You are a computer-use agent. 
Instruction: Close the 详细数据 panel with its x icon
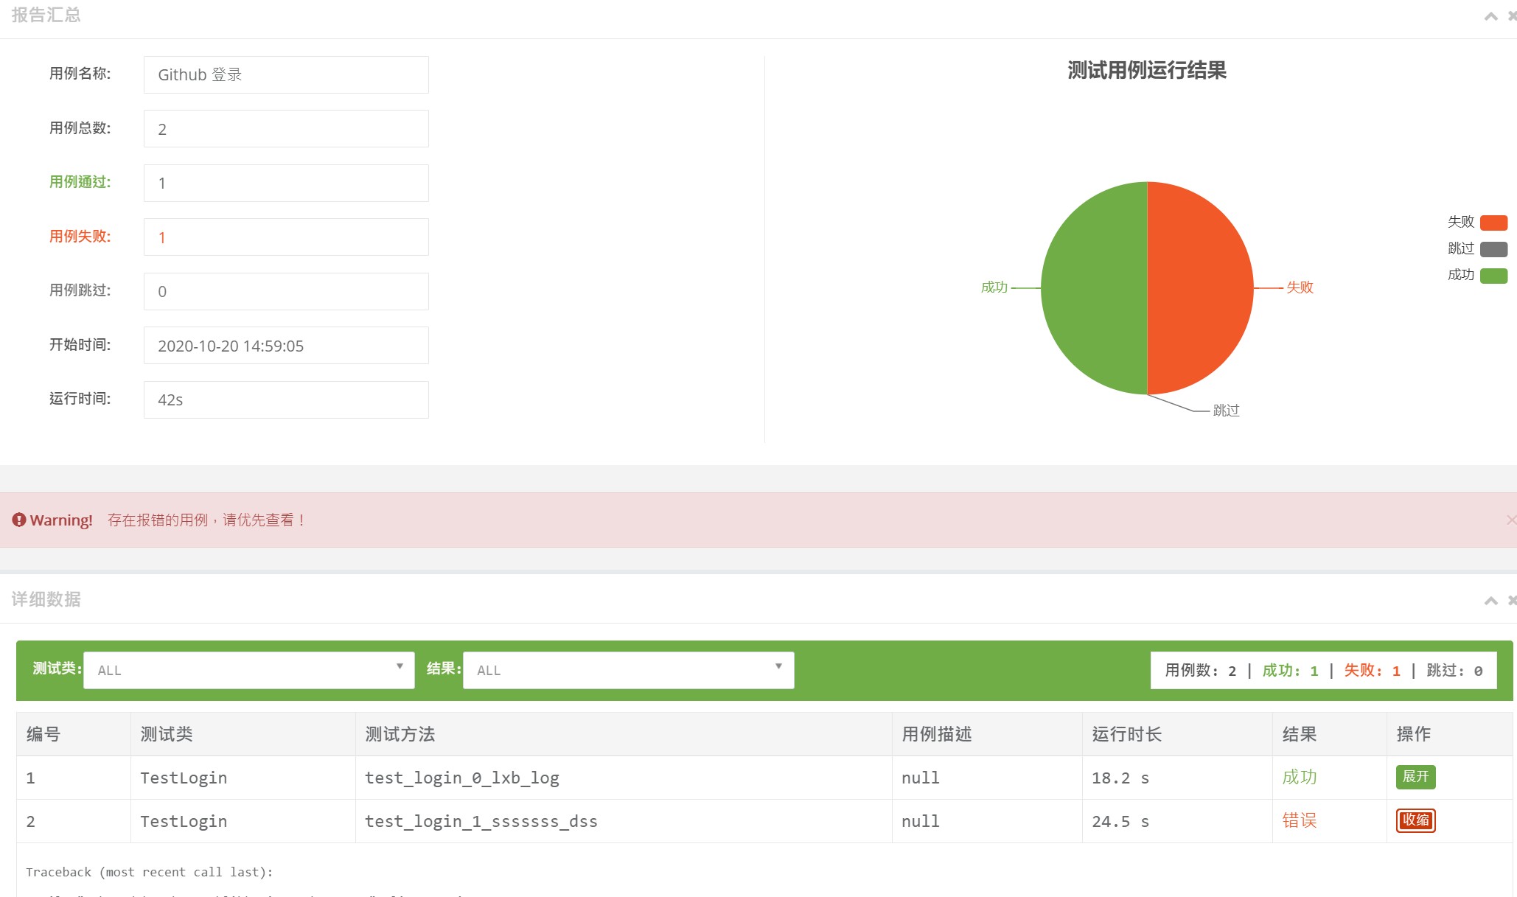click(1513, 601)
